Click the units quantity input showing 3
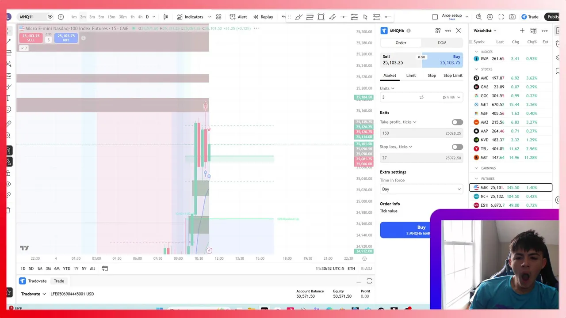 (x=398, y=97)
